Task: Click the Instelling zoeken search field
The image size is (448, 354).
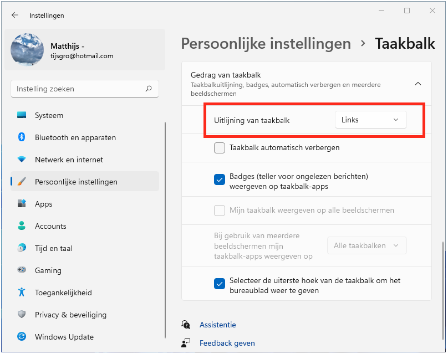Action: (x=78, y=89)
